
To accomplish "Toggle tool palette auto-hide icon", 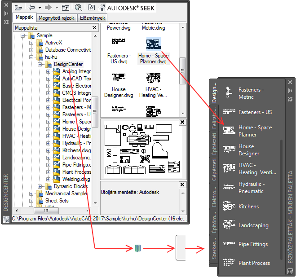I will point(290,91).
